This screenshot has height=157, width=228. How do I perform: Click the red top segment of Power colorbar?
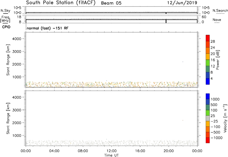click(x=208, y=38)
